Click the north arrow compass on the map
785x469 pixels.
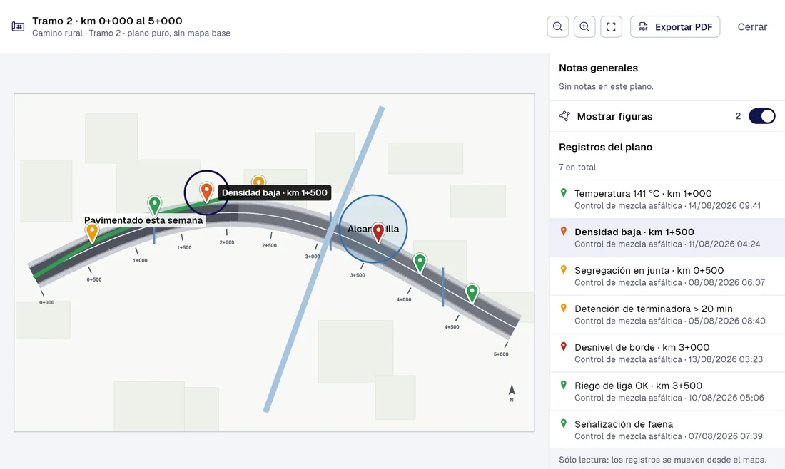pos(512,393)
